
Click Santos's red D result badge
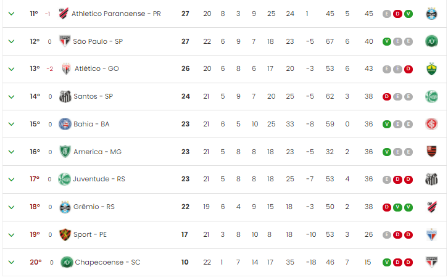(x=386, y=97)
